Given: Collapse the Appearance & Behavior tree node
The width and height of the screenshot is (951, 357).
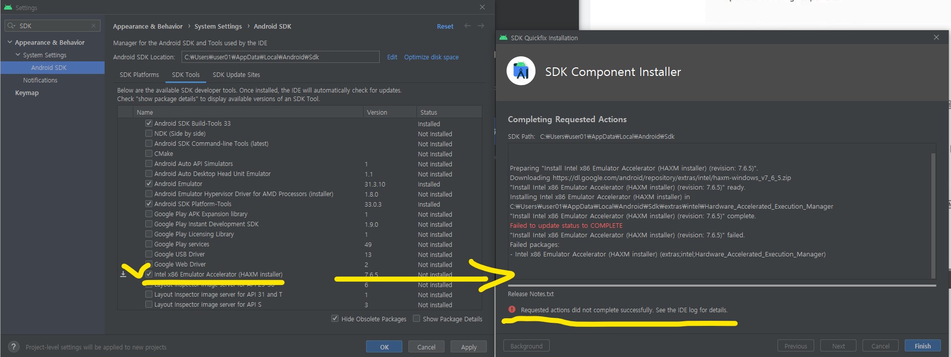Looking at the screenshot, I should tap(10, 42).
